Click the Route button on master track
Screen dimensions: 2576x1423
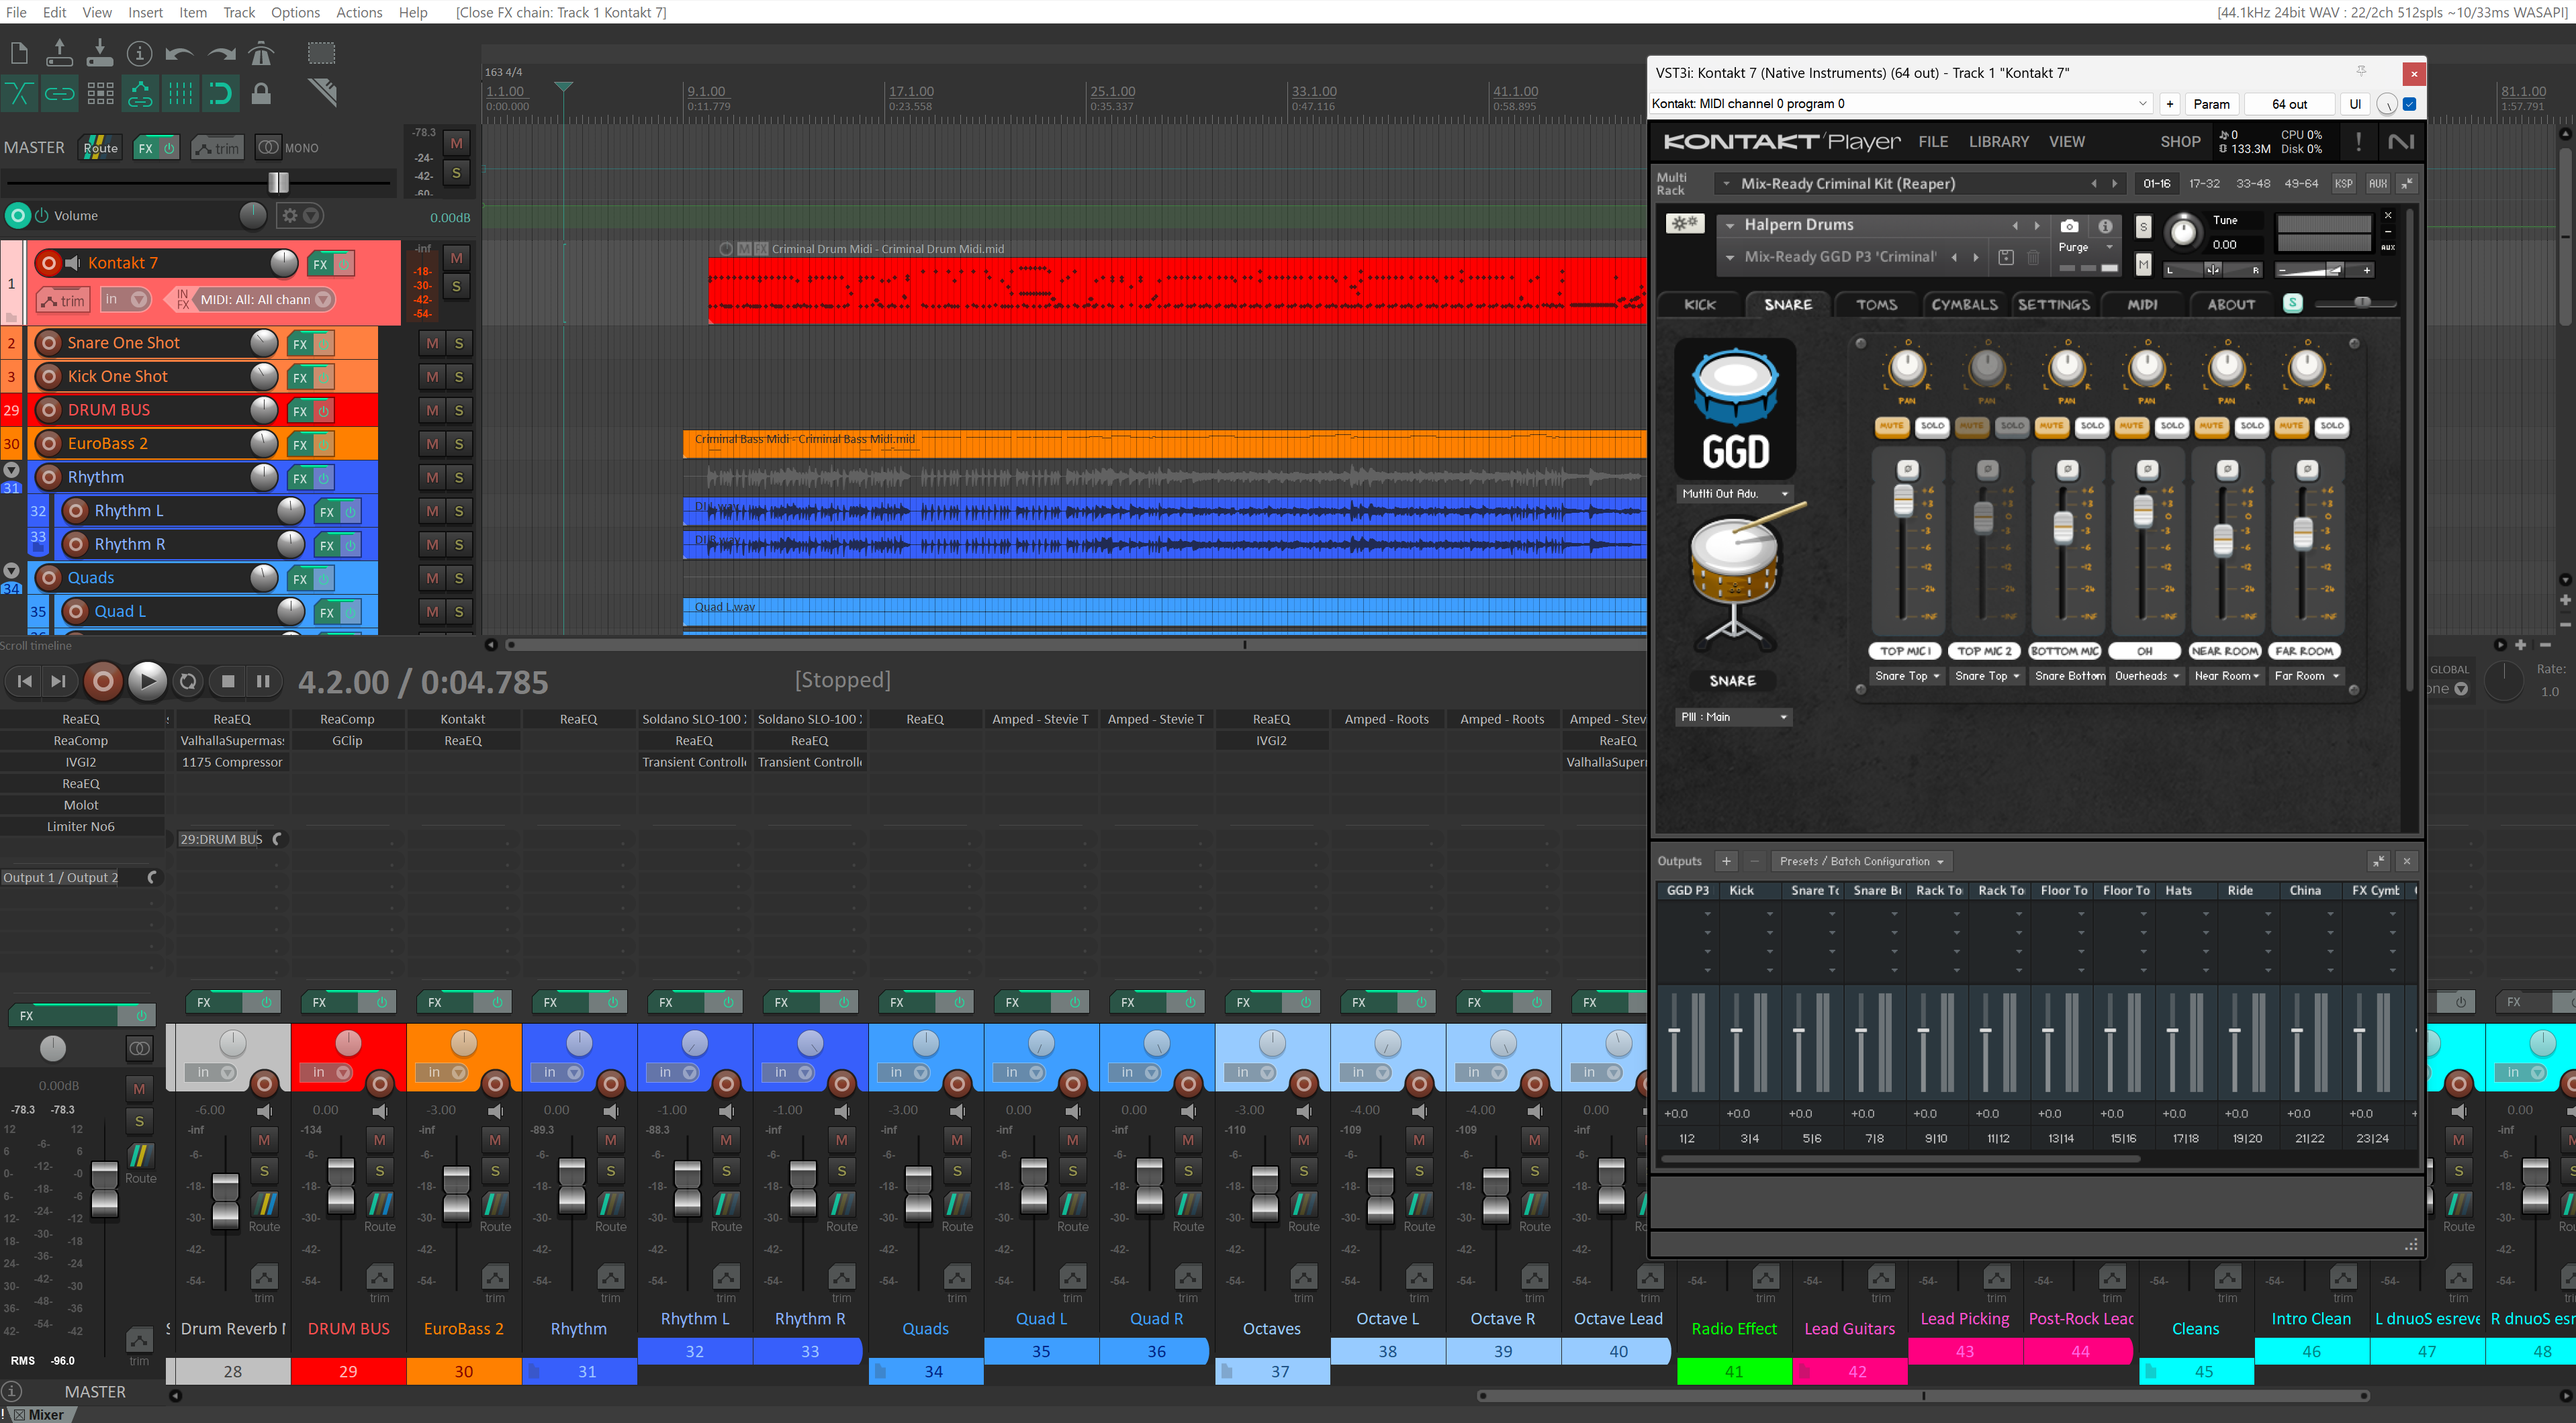[x=100, y=148]
